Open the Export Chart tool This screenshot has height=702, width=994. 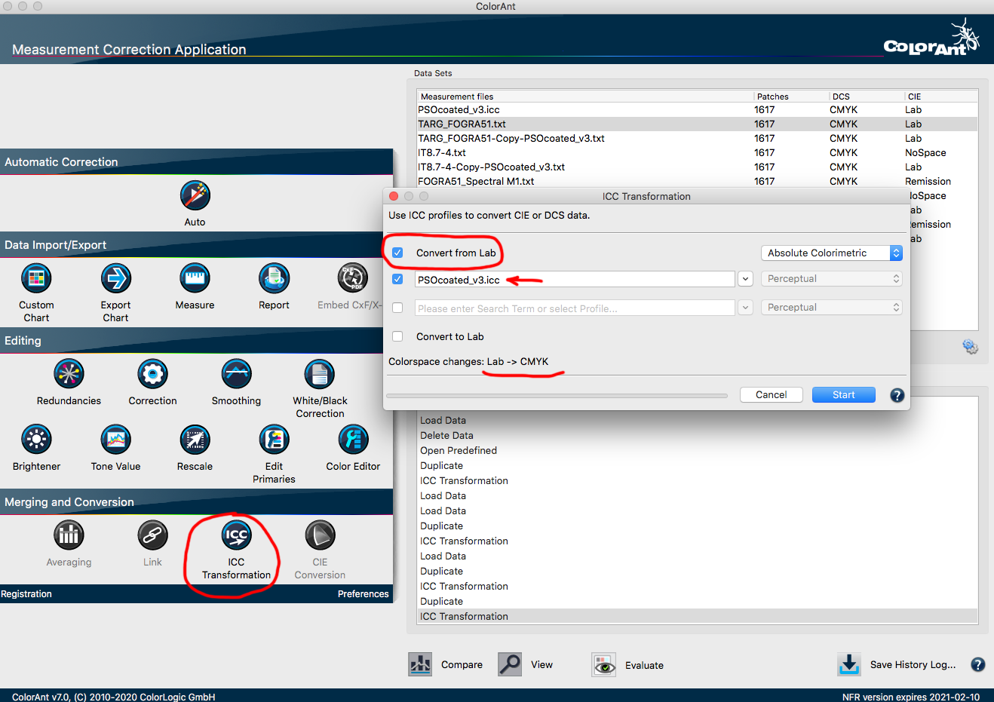(x=116, y=278)
